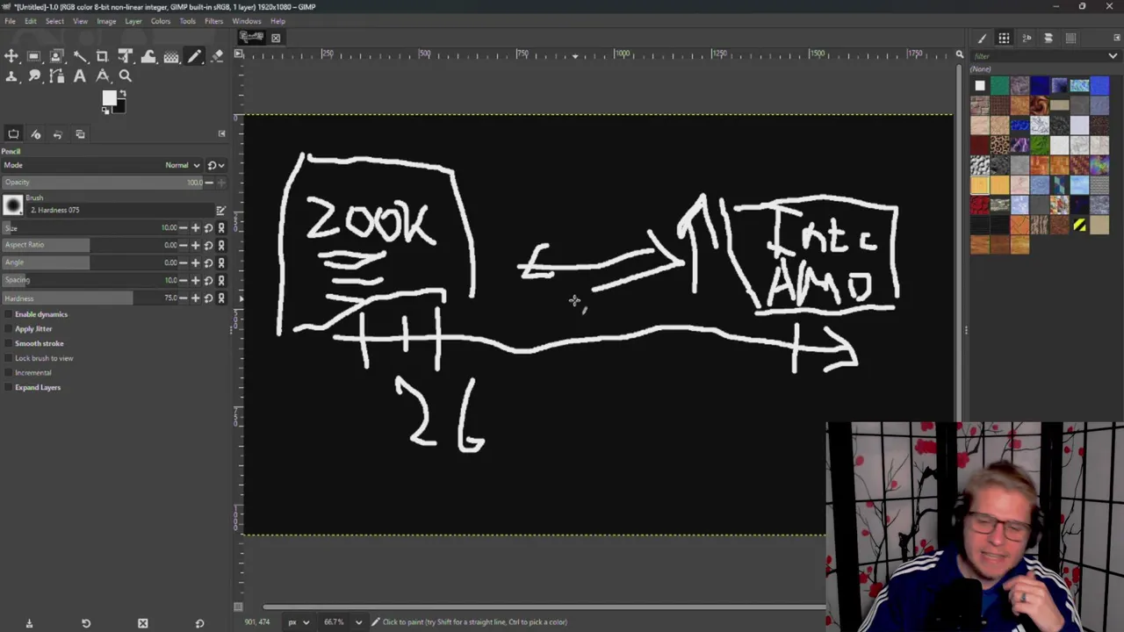Click the patterns filter text field
This screenshot has width=1124, height=632.
click(1039, 56)
